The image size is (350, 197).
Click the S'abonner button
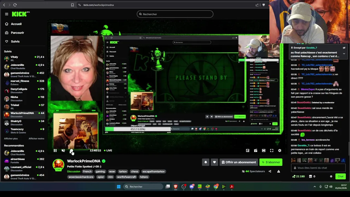(x=271, y=162)
